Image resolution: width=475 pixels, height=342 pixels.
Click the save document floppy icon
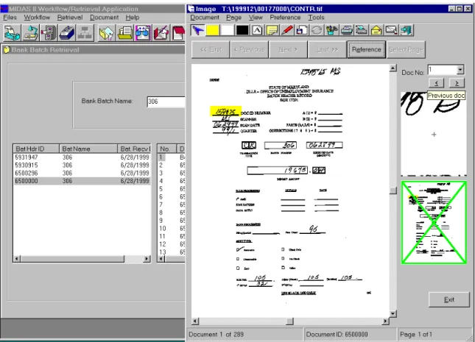(x=301, y=30)
